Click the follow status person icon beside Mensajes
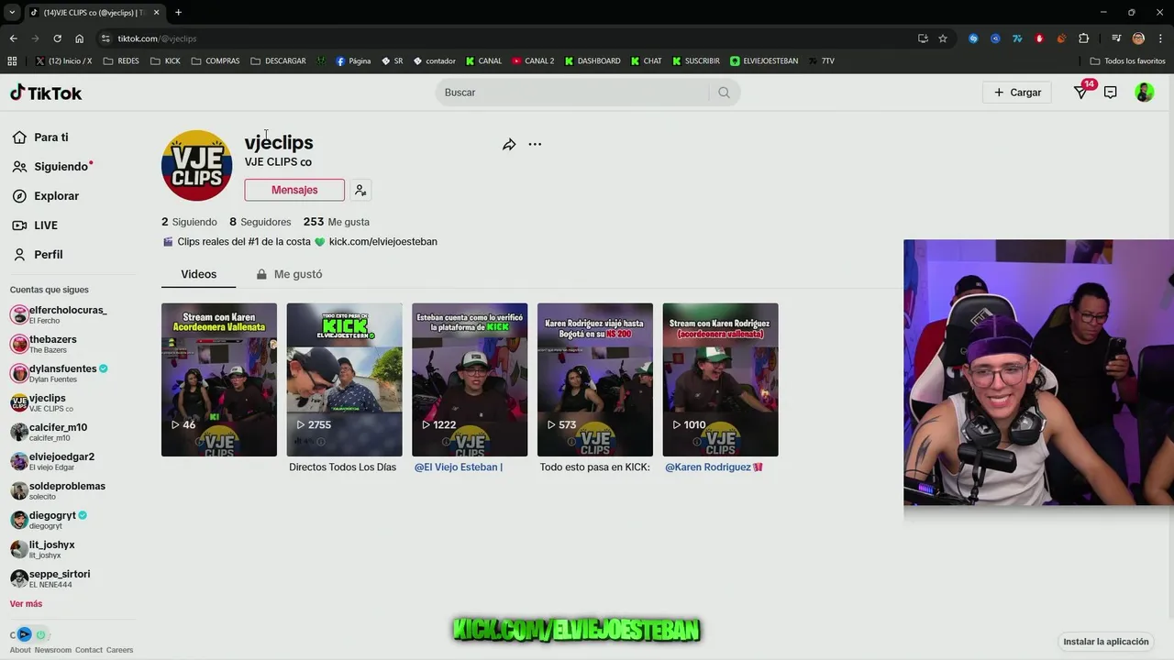Image resolution: width=1174 pixels, height=660 pixels. click(360, 190)
